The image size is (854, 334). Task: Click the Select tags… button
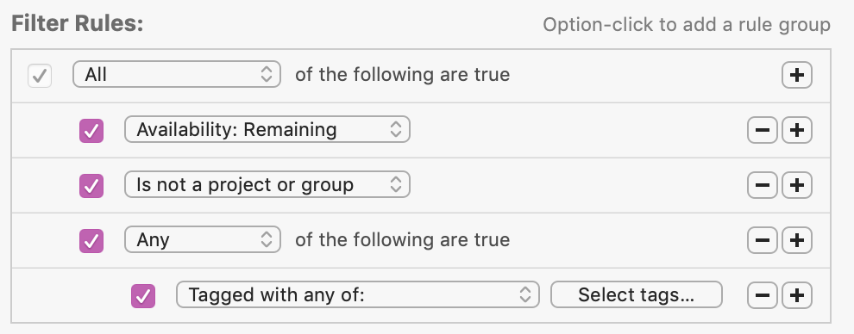(x=636, y=295)
